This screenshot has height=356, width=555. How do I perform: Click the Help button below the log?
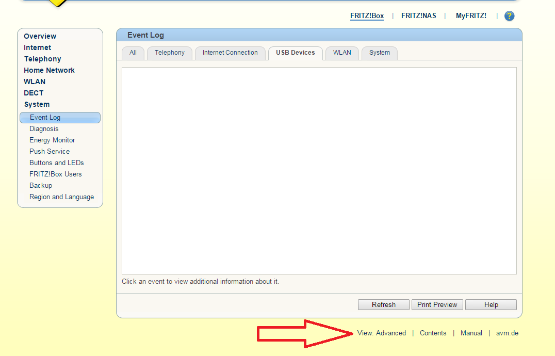(x=491, y=305)
